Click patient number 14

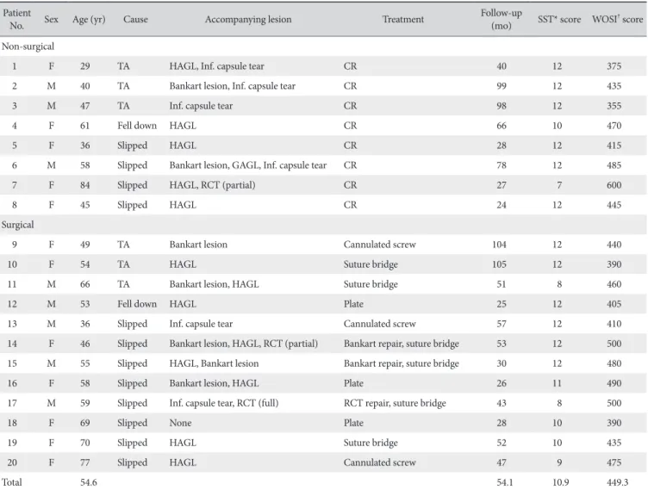(x=12, y=344)
